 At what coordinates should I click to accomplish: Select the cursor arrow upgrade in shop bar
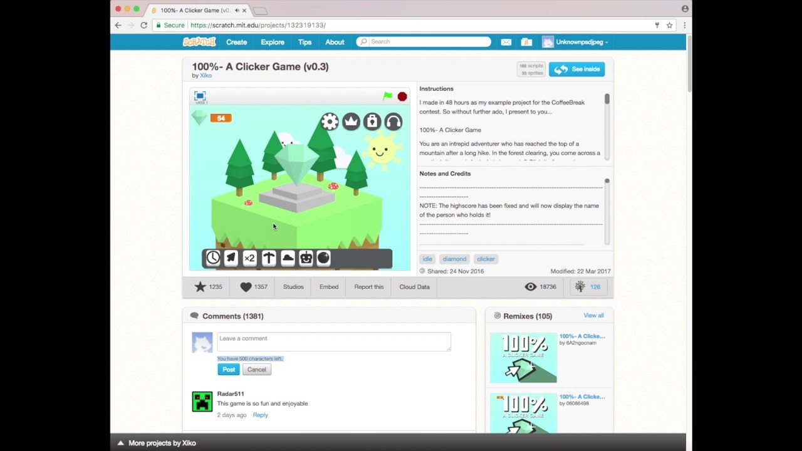click(231, 257)
